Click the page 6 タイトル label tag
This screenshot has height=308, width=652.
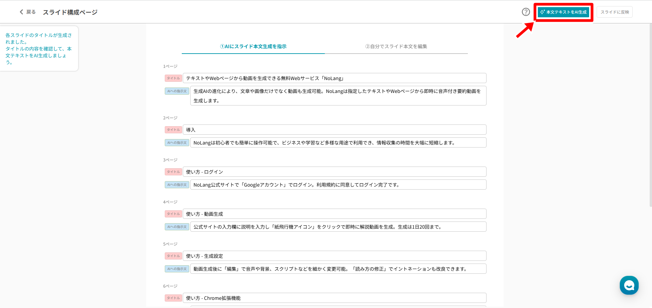[173, 298]
